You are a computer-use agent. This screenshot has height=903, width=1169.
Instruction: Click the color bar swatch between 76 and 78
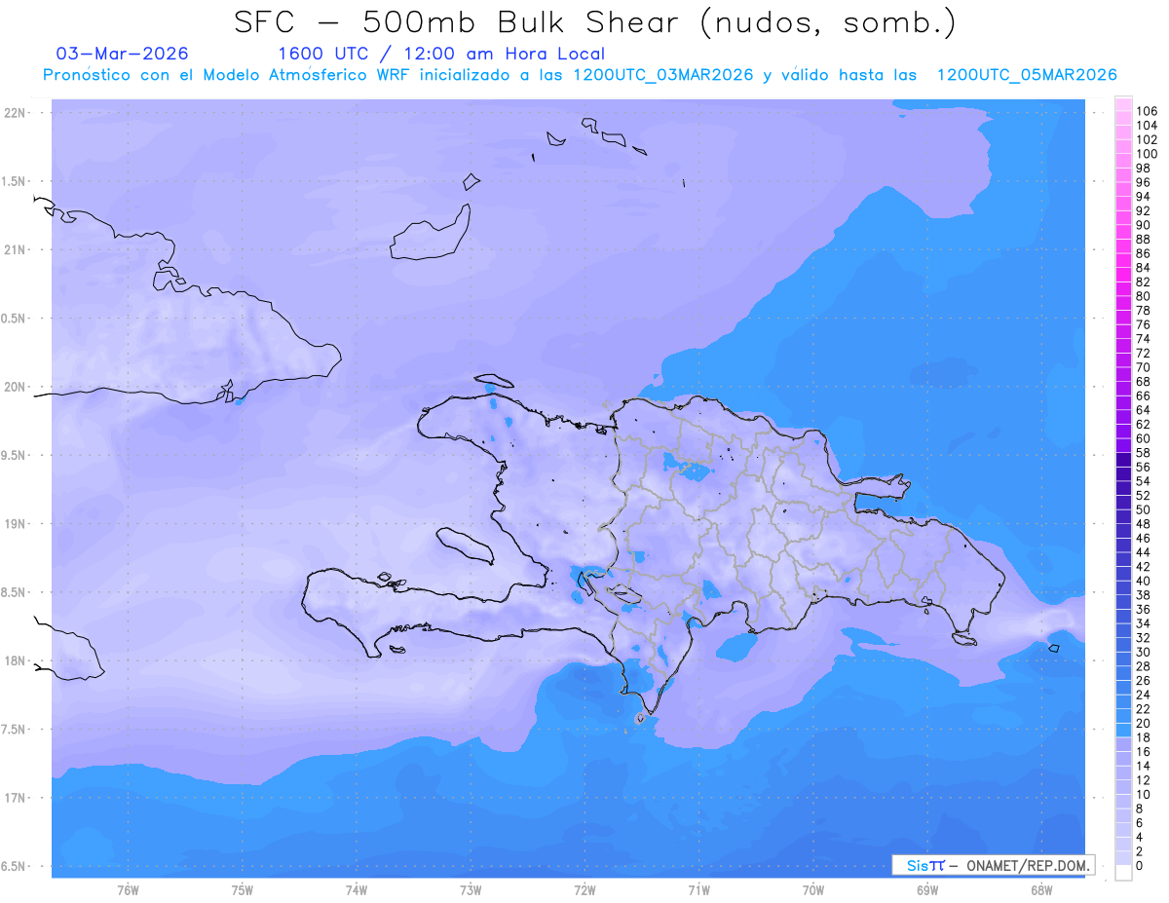point(1123,318)
